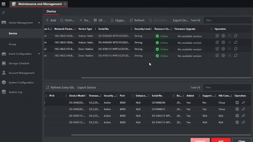Open System Configuration page
Screen dimensions: 253x142
coord(21,82)
